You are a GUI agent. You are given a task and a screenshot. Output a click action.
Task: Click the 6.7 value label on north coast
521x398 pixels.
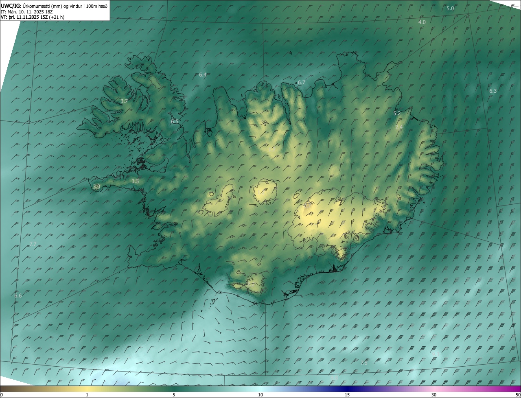click(x=301, y=82)
